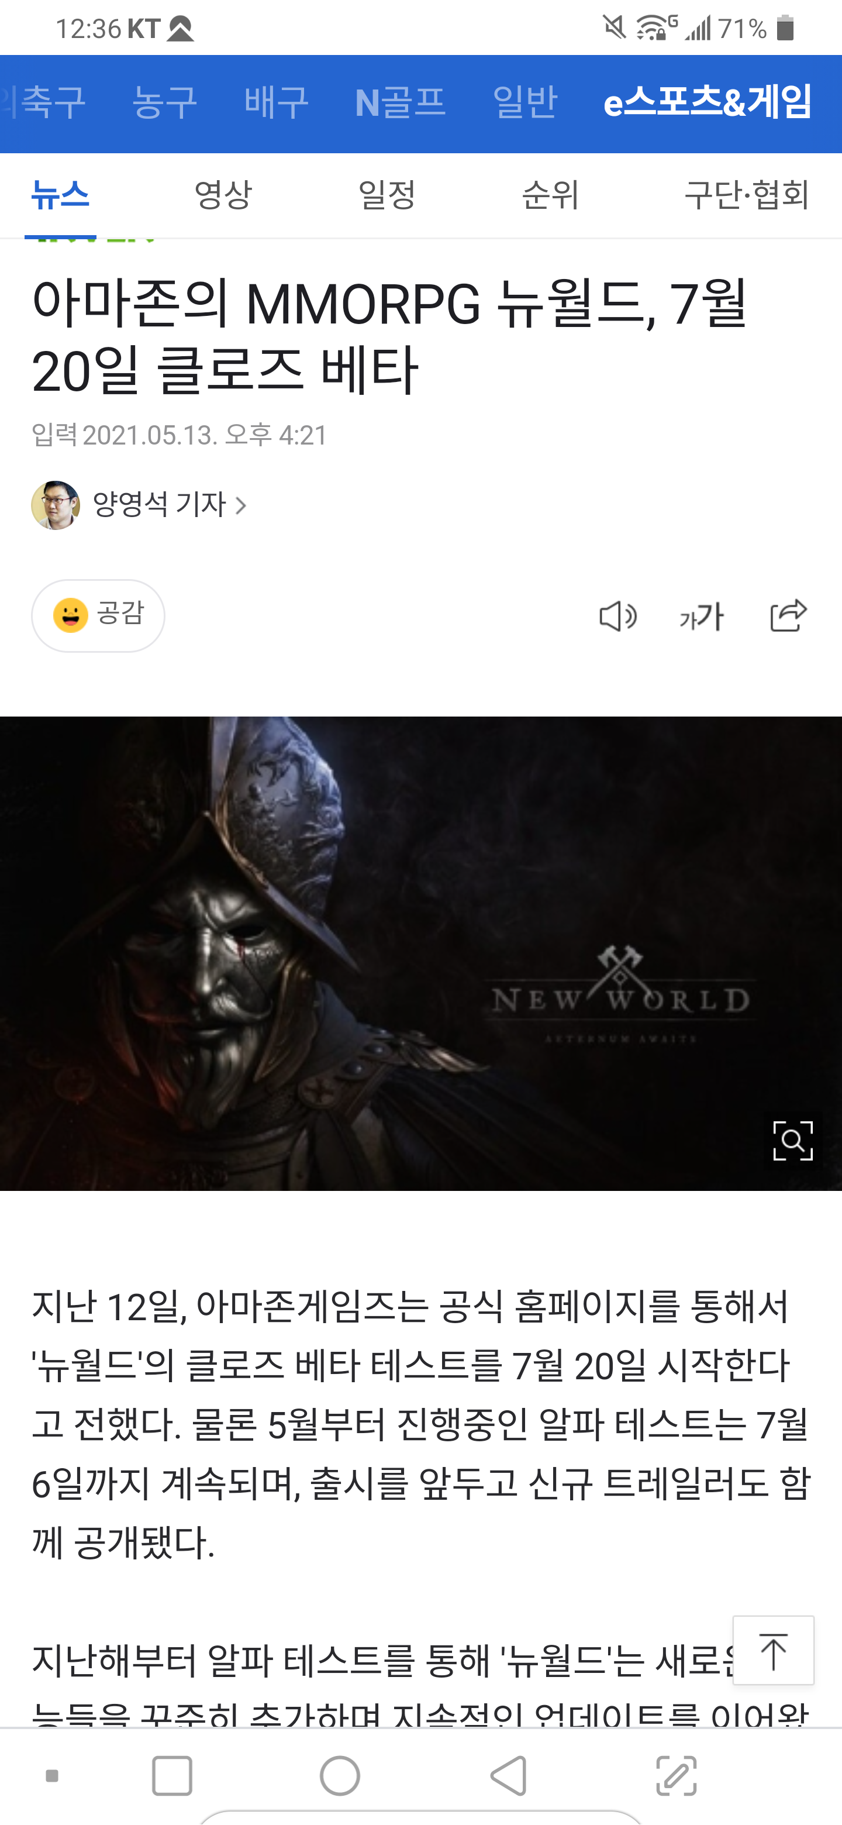Expand reporter 양영석 기자 profile chevron
The image size is (842, 1825).
pyautogui.click(x=241, y=505)
